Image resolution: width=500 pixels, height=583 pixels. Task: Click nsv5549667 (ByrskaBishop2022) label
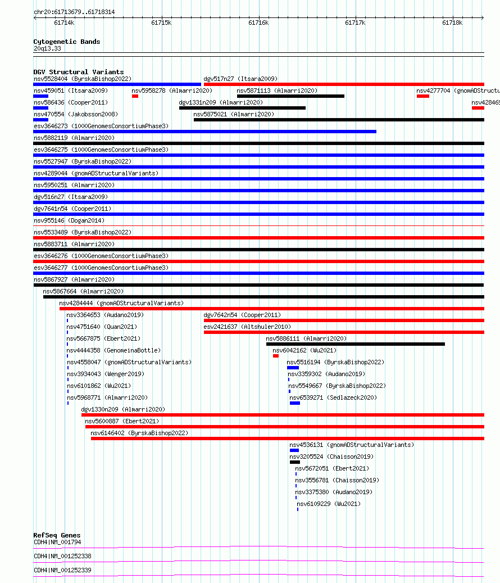[x=337, y=386]
